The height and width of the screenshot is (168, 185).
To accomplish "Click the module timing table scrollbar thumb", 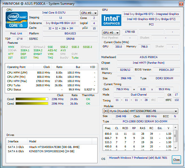I will [x=175, y=136].
